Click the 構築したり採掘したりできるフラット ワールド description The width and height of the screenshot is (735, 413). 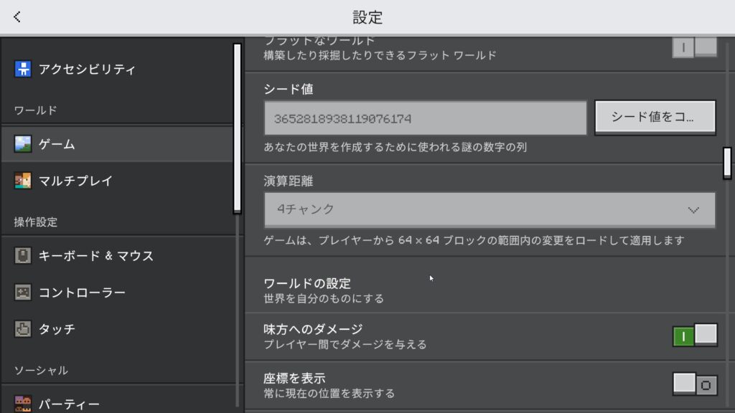point(380,55)
